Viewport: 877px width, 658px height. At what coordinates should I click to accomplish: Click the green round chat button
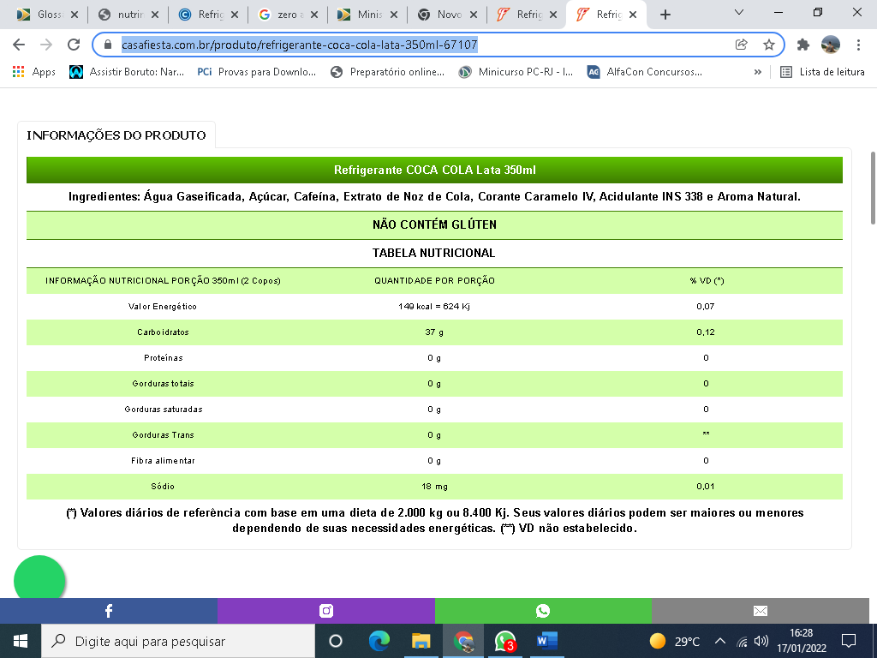[39, 578]
